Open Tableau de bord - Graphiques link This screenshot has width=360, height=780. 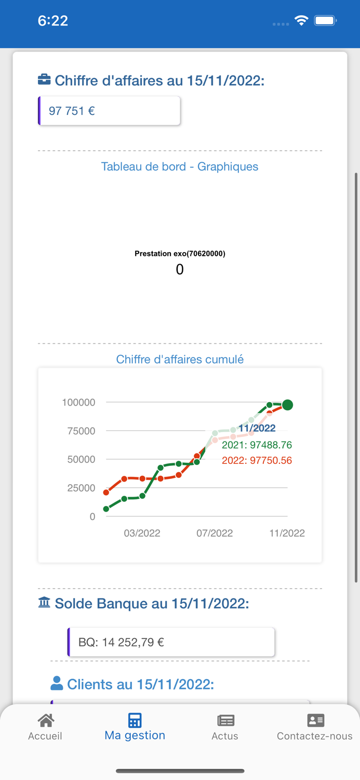click(180, 166)
